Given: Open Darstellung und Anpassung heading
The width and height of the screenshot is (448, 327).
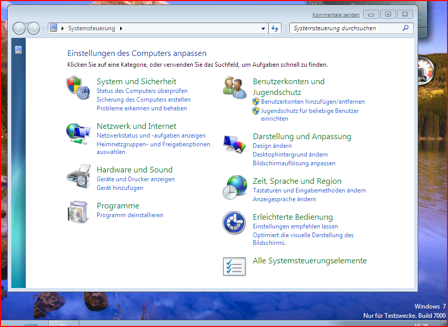Looking at the screenshot, I should 302,137.
